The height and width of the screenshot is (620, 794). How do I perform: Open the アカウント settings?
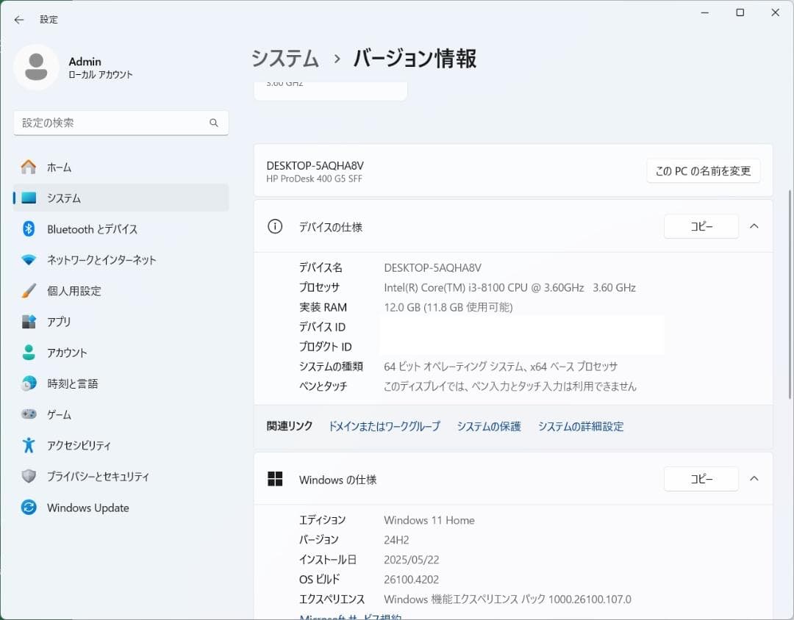[28, 352]
